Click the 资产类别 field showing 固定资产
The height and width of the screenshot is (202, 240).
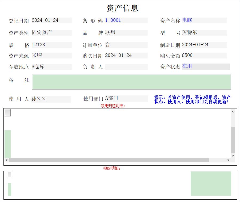point(51,33)
